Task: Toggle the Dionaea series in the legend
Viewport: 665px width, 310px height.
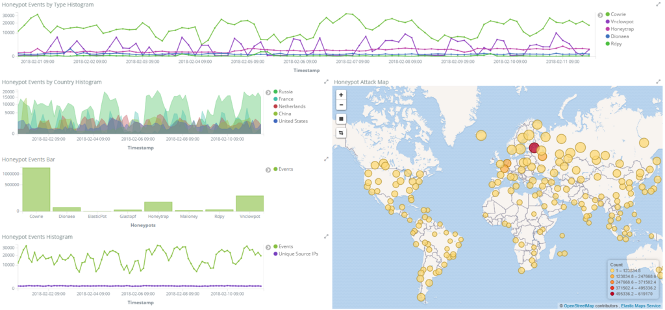Action: pos(618,36)
